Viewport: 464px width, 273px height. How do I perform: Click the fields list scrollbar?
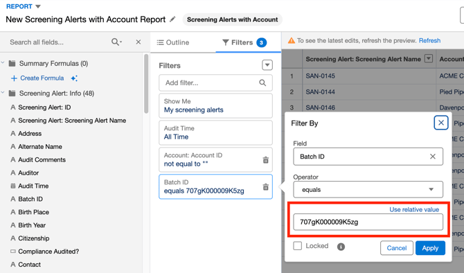146,84
